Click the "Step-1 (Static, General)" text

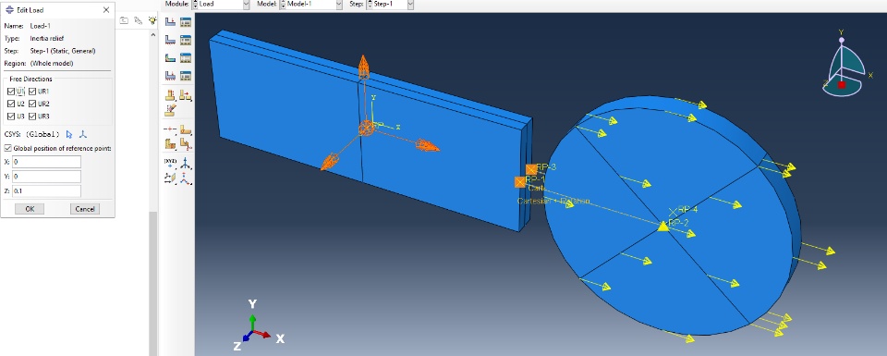point(63,51)
